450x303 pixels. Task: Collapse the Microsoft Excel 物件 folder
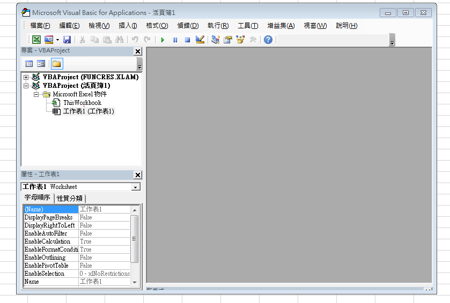point(36,94)
